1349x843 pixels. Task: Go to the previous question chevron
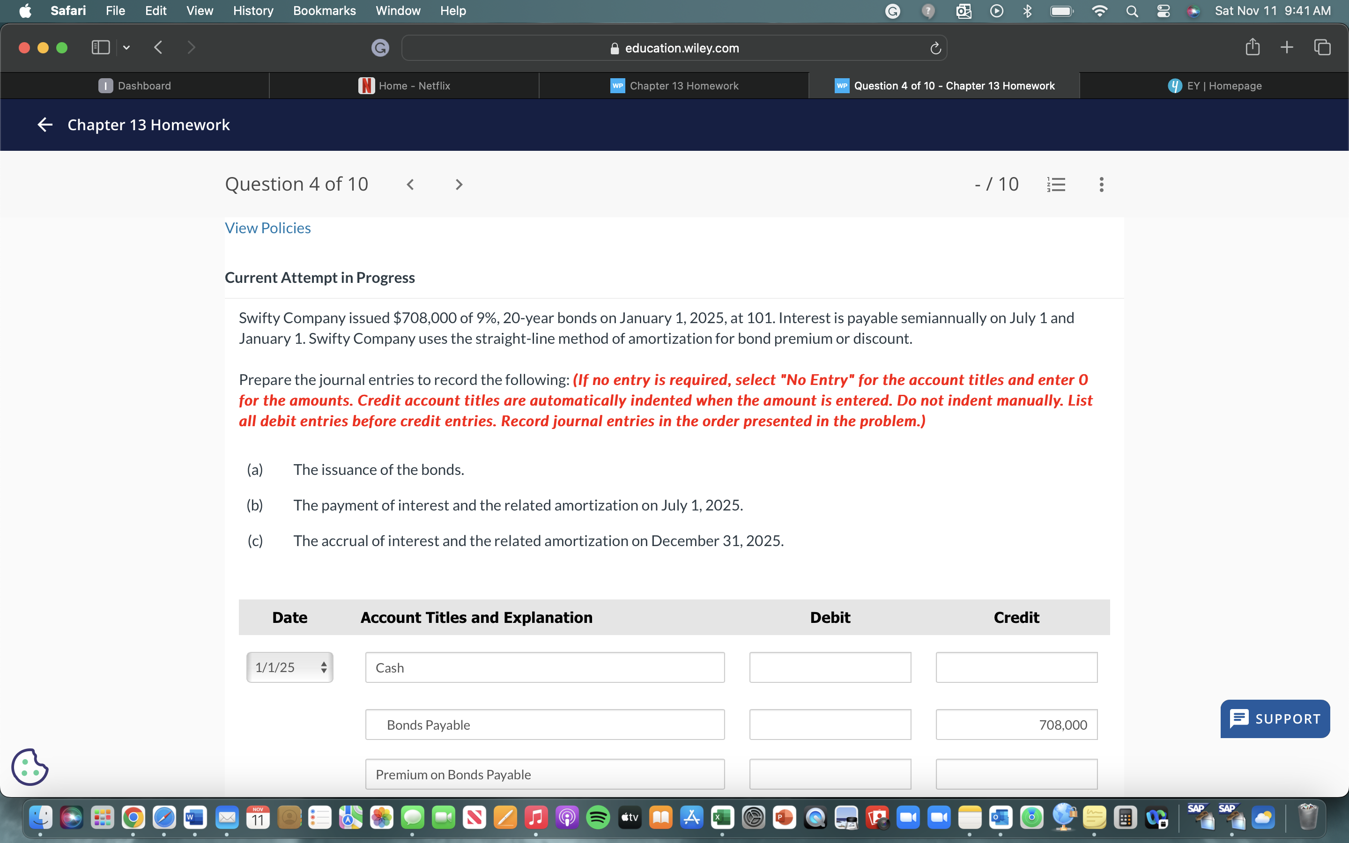point(410,185)
